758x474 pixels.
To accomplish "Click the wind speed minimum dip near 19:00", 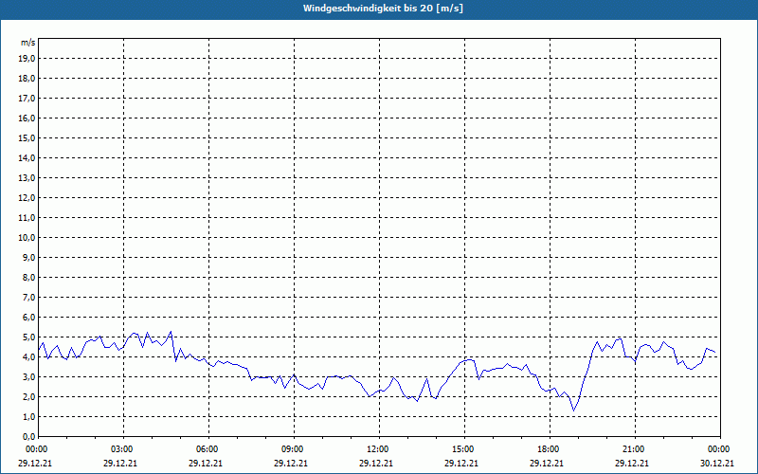I will (574, 410).
